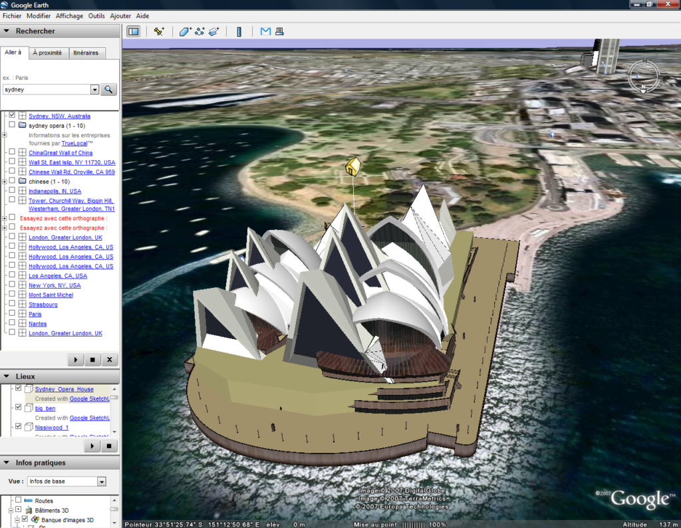
Task: Open the Fichier menu
Action: (x=12, y=16)
